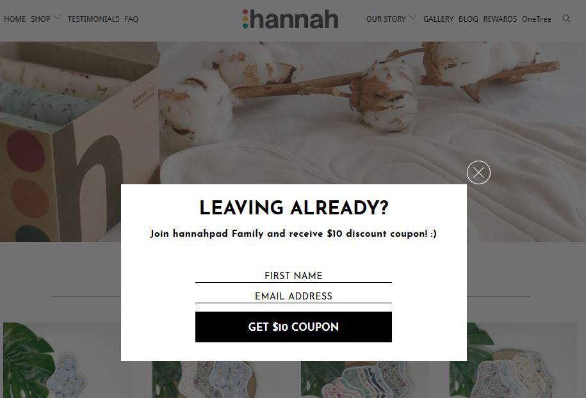The height and width of the screenshot is (398, 586).
Task: Open the OneTree link
Action: point(536,19)
